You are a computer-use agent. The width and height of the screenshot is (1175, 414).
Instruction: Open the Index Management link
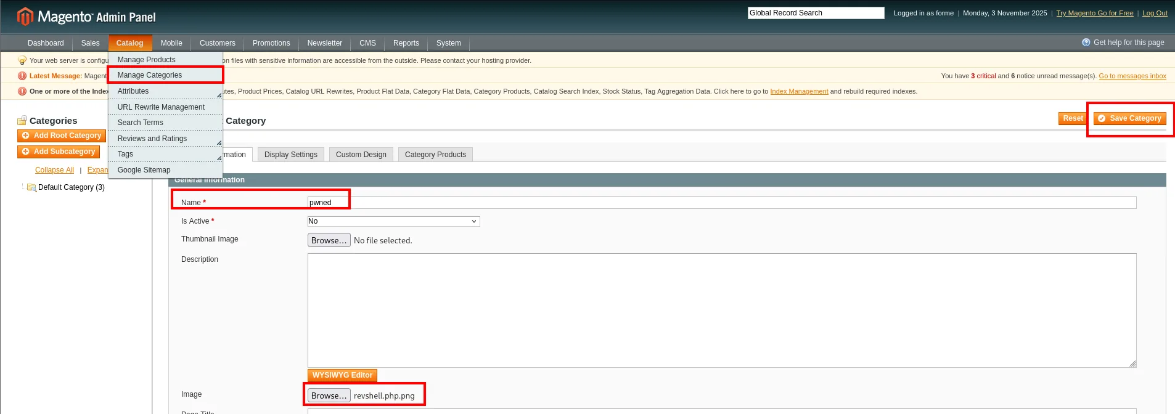coord(799,91)
